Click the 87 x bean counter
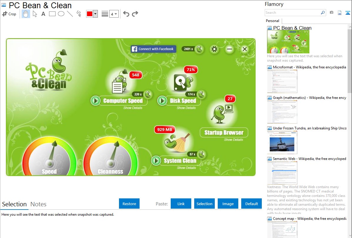 click(x=197, y=154)
